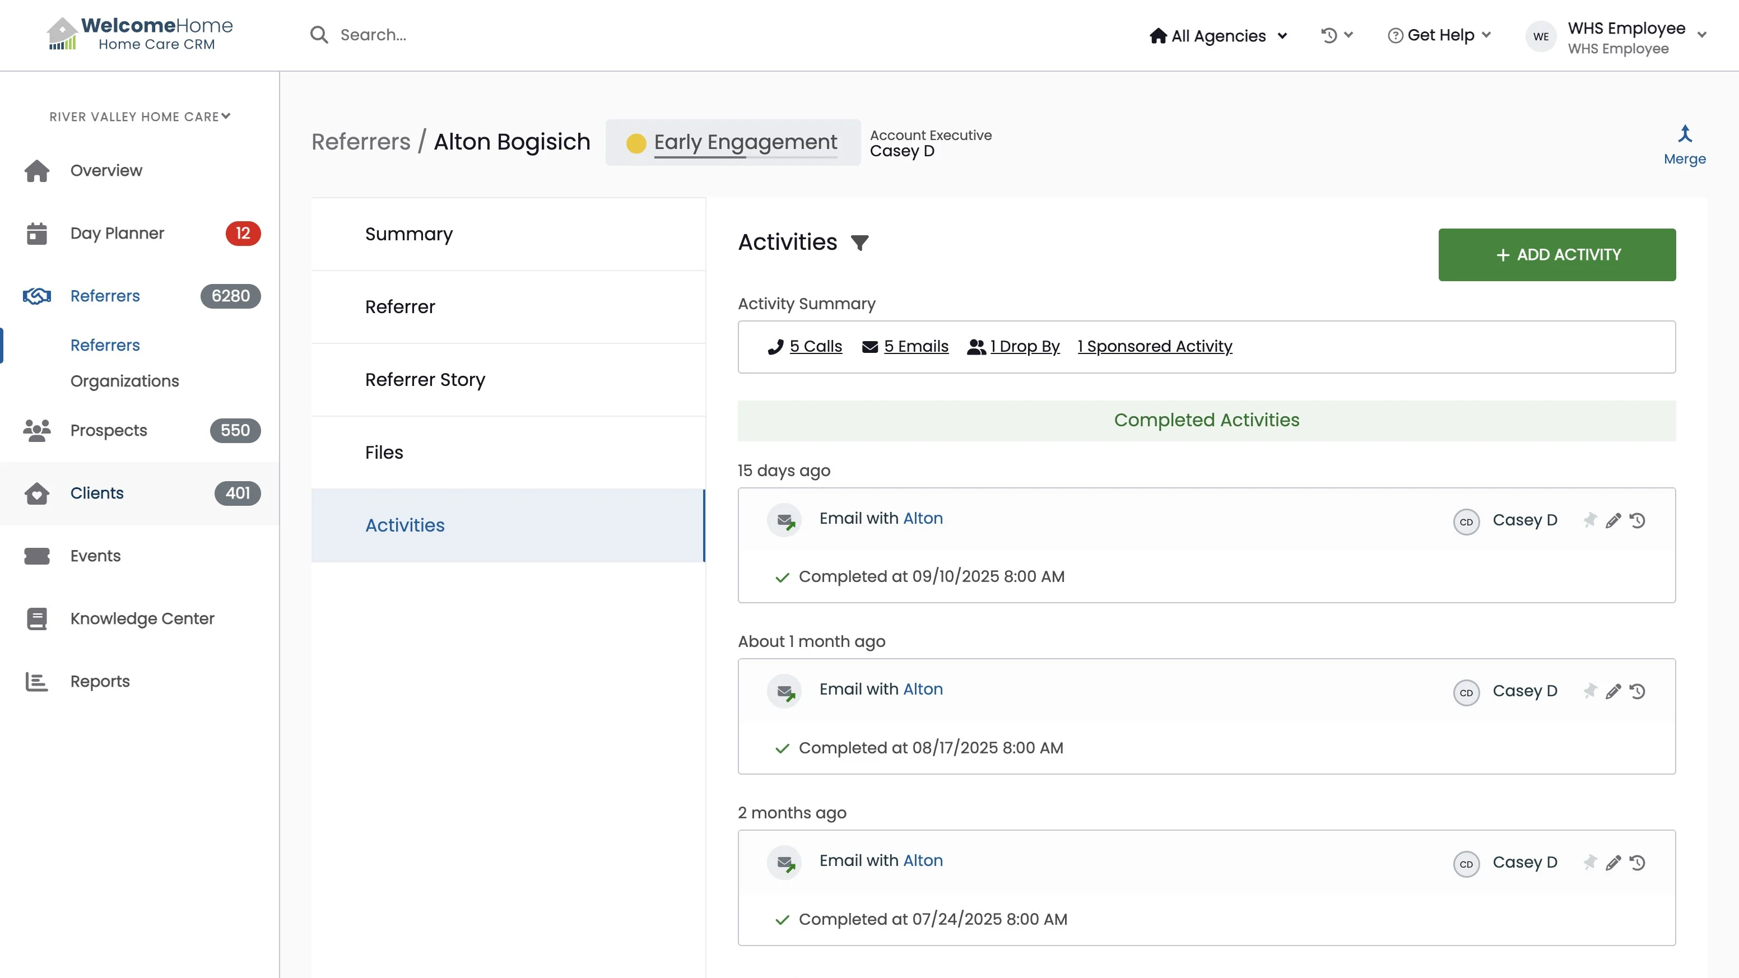The width and height of the screenshot is (1739, 978).
Task: Pin the 09/10/2025 email activity
Action: [x=1590, y=520]
